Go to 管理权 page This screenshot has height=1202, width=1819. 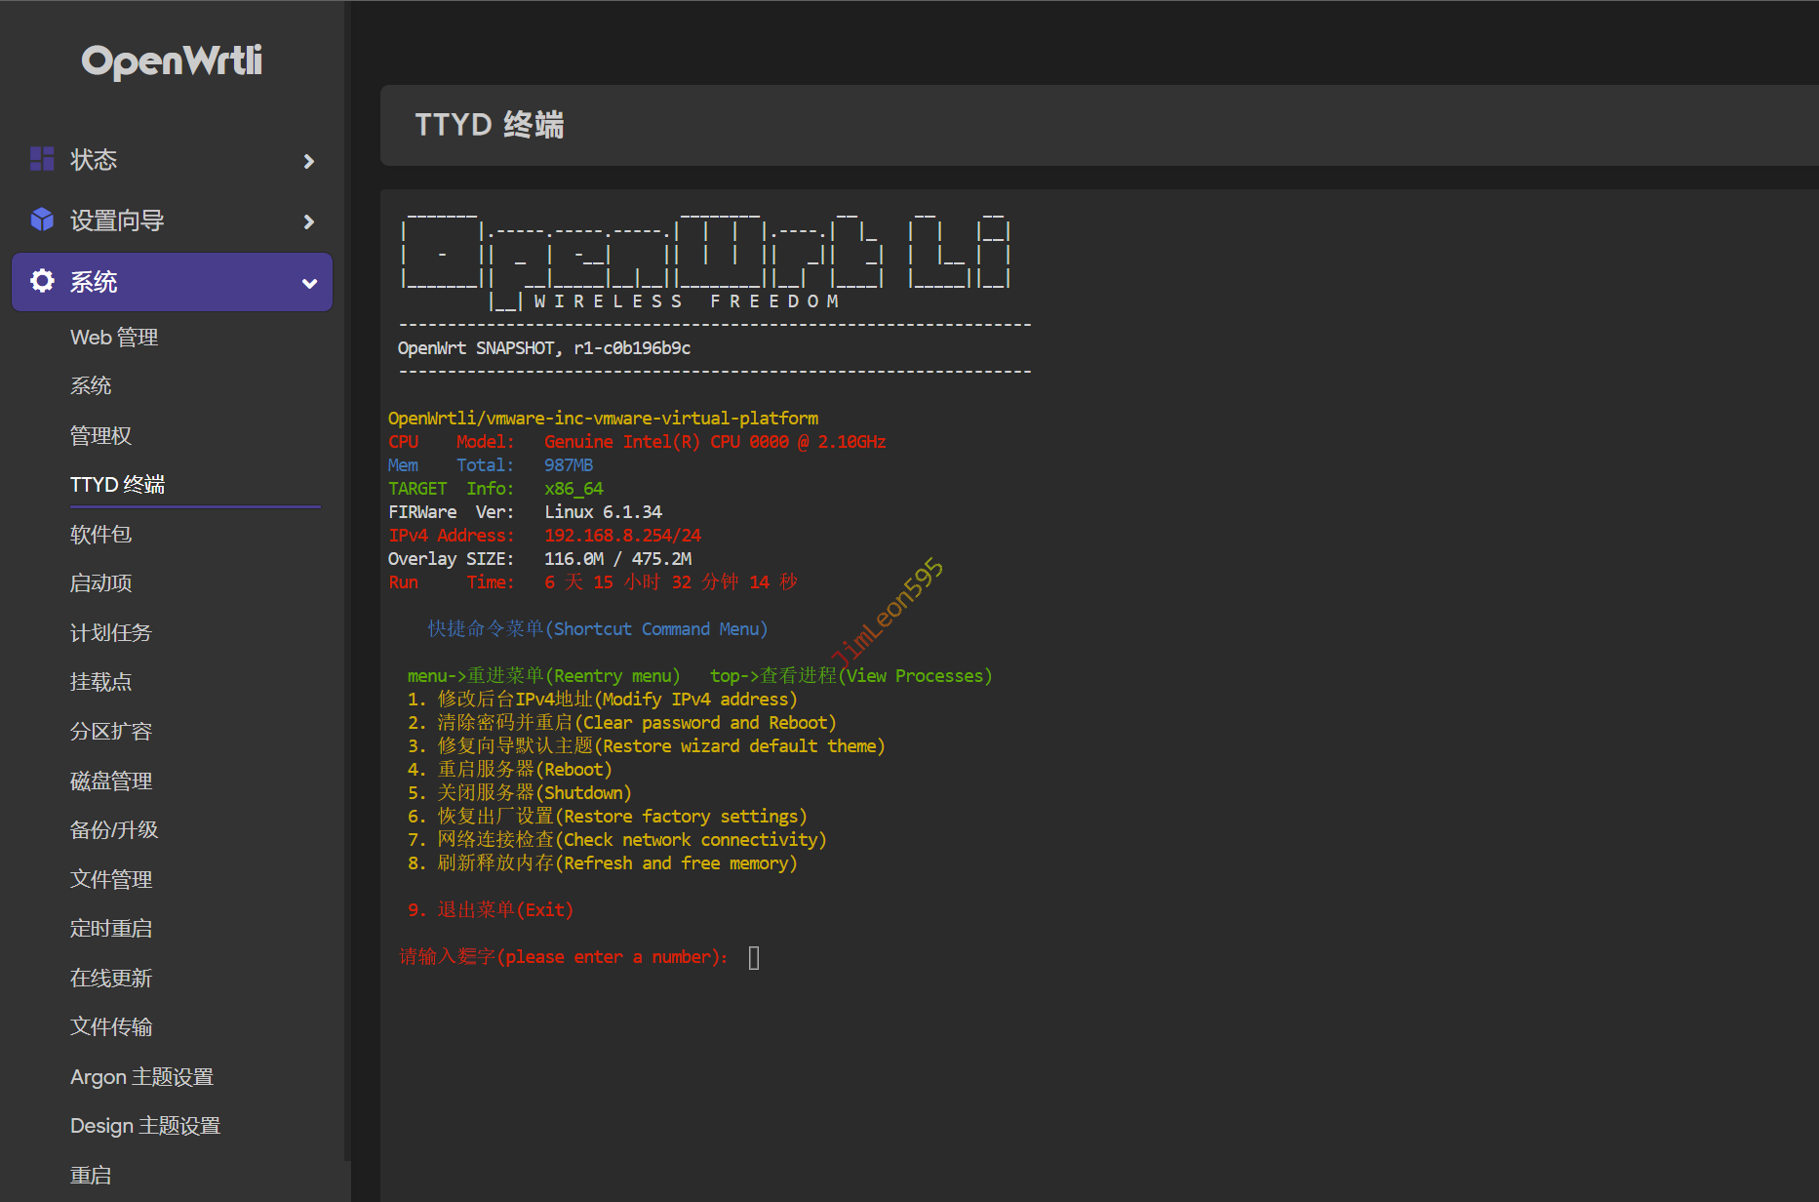[100, 436]
